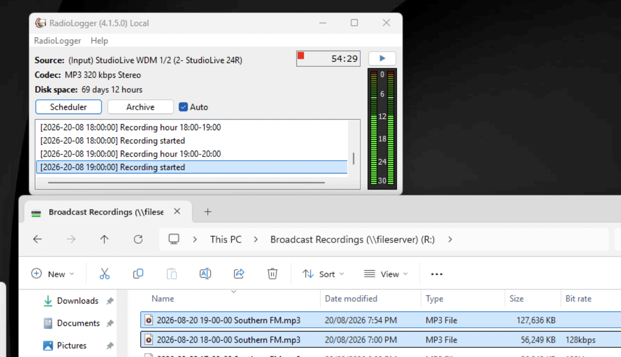Click date cell 20/08/2026 7:00 PM
This screenshot has width=621, height=357.
pos(361,340)
